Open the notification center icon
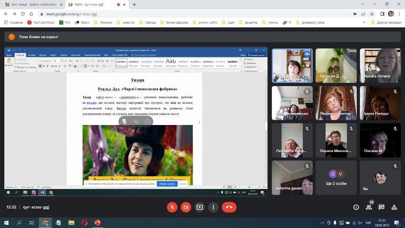This screenshot has width=405, height=228. tap(397, 223)
